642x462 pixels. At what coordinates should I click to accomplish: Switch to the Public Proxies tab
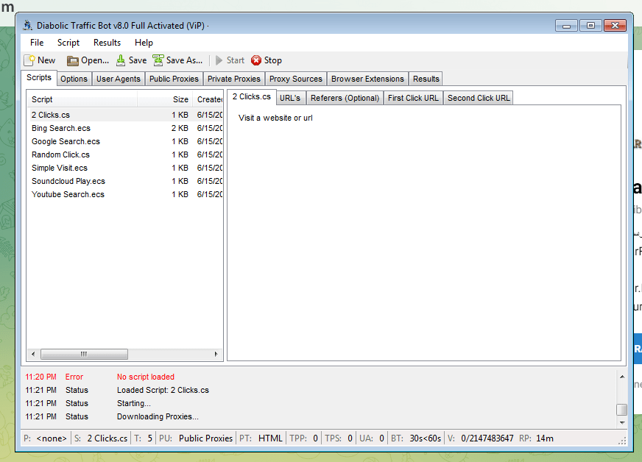point(174,79)
